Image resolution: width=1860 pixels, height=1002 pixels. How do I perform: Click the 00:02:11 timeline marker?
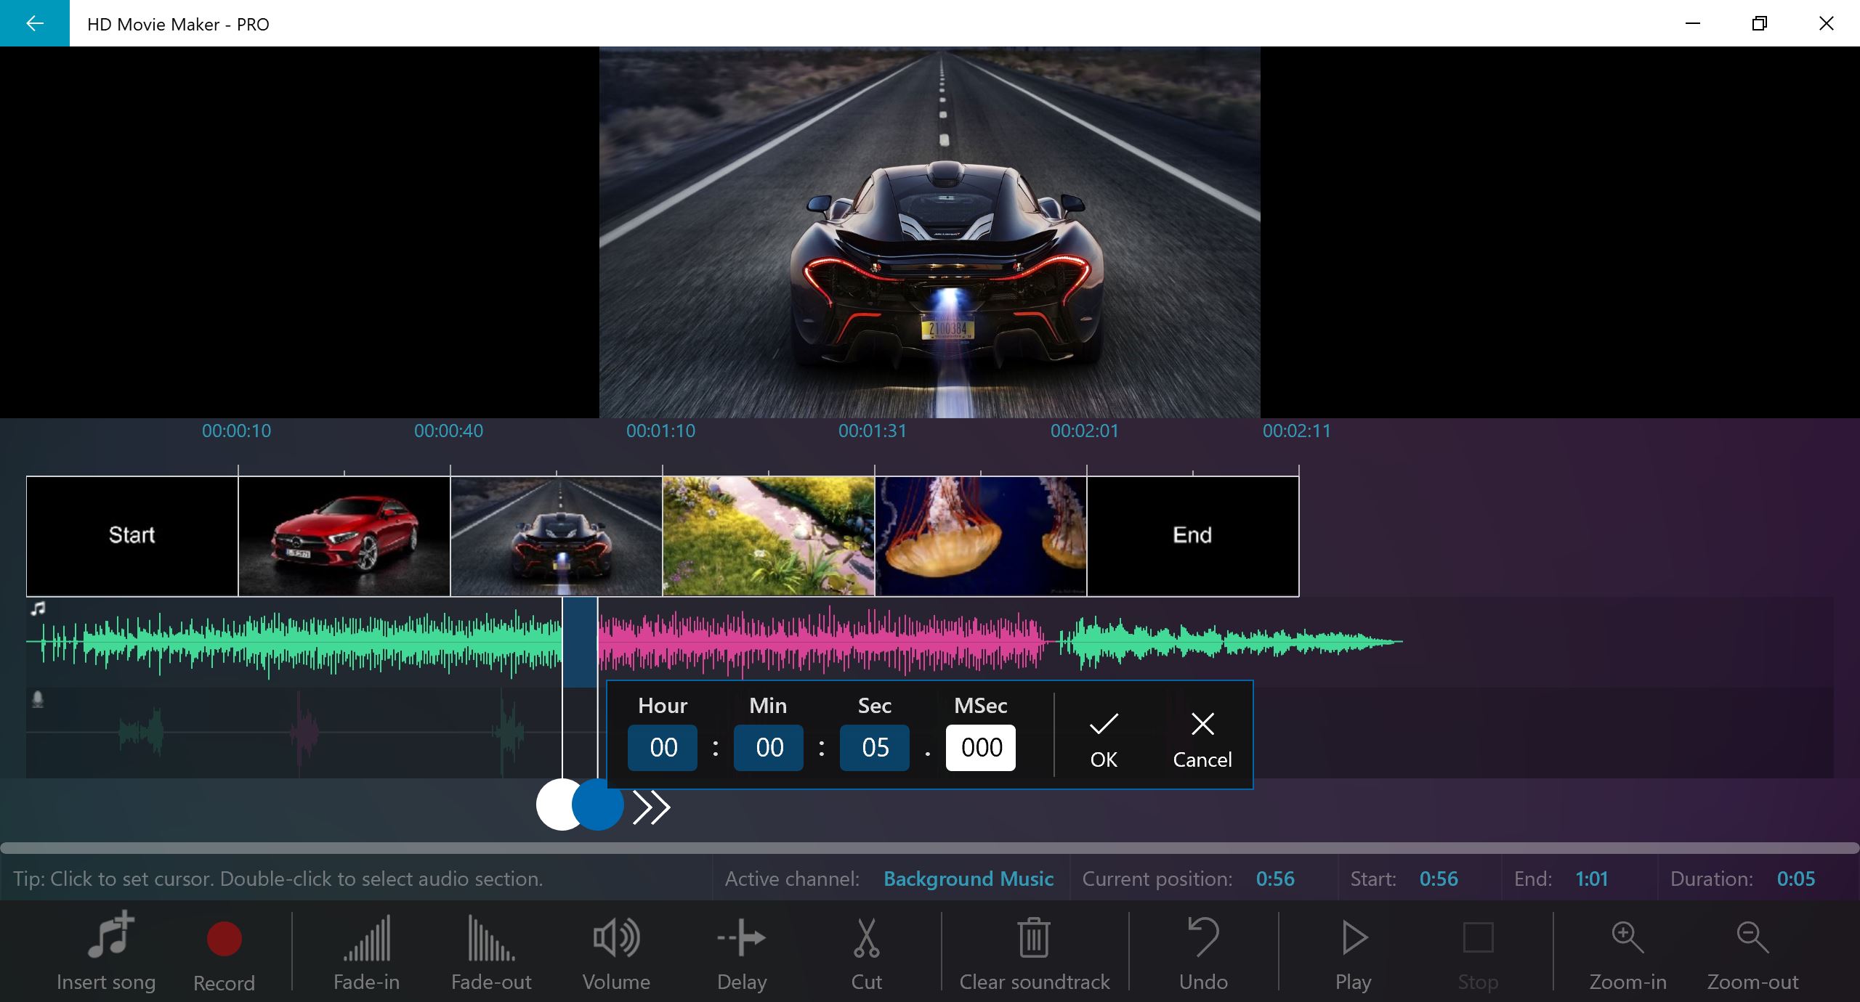click(x=1297, y=431)
